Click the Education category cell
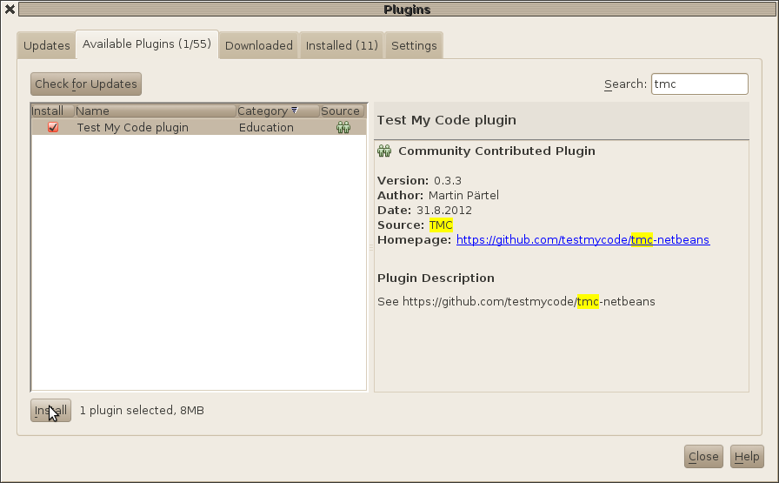779x483 pixels. [x=266, y=127]
